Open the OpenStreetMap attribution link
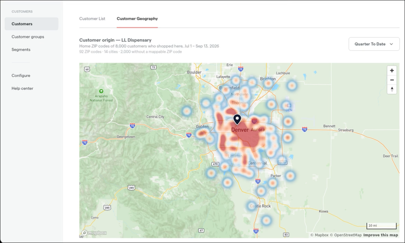405x243 pixels. click(345, 235)
